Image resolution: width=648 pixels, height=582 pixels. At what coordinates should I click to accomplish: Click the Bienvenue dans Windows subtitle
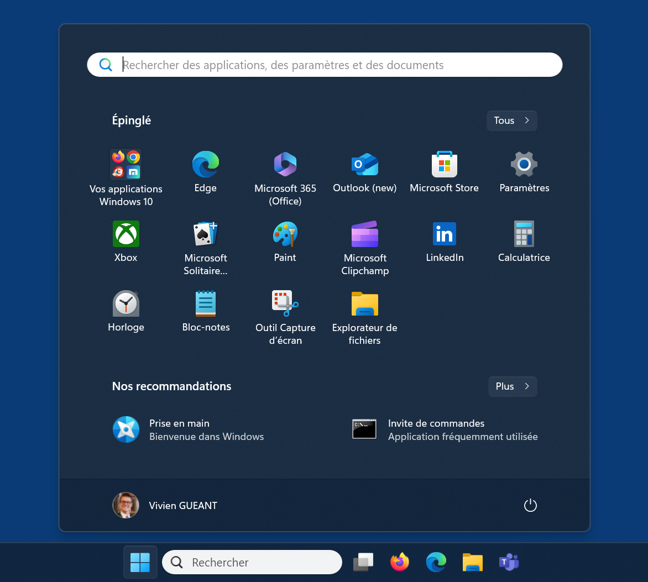coord(206,437)
